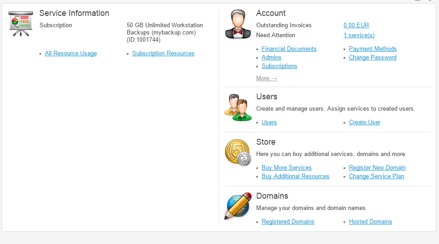
Task: Go to Payment Methods
Action: pyautogui.click(x=372, y=49)
